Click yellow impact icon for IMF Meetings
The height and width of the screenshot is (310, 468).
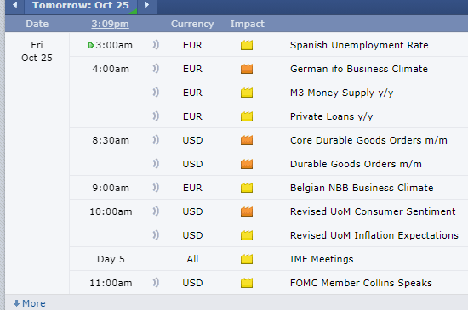click(247, 259)
